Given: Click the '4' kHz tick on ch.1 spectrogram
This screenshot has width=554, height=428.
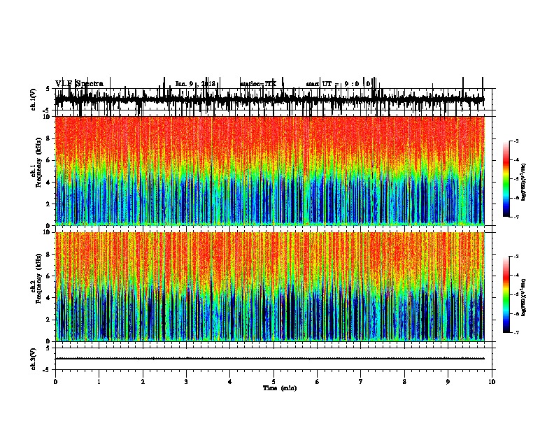Looking at the screenshot, I should point(49,183).
